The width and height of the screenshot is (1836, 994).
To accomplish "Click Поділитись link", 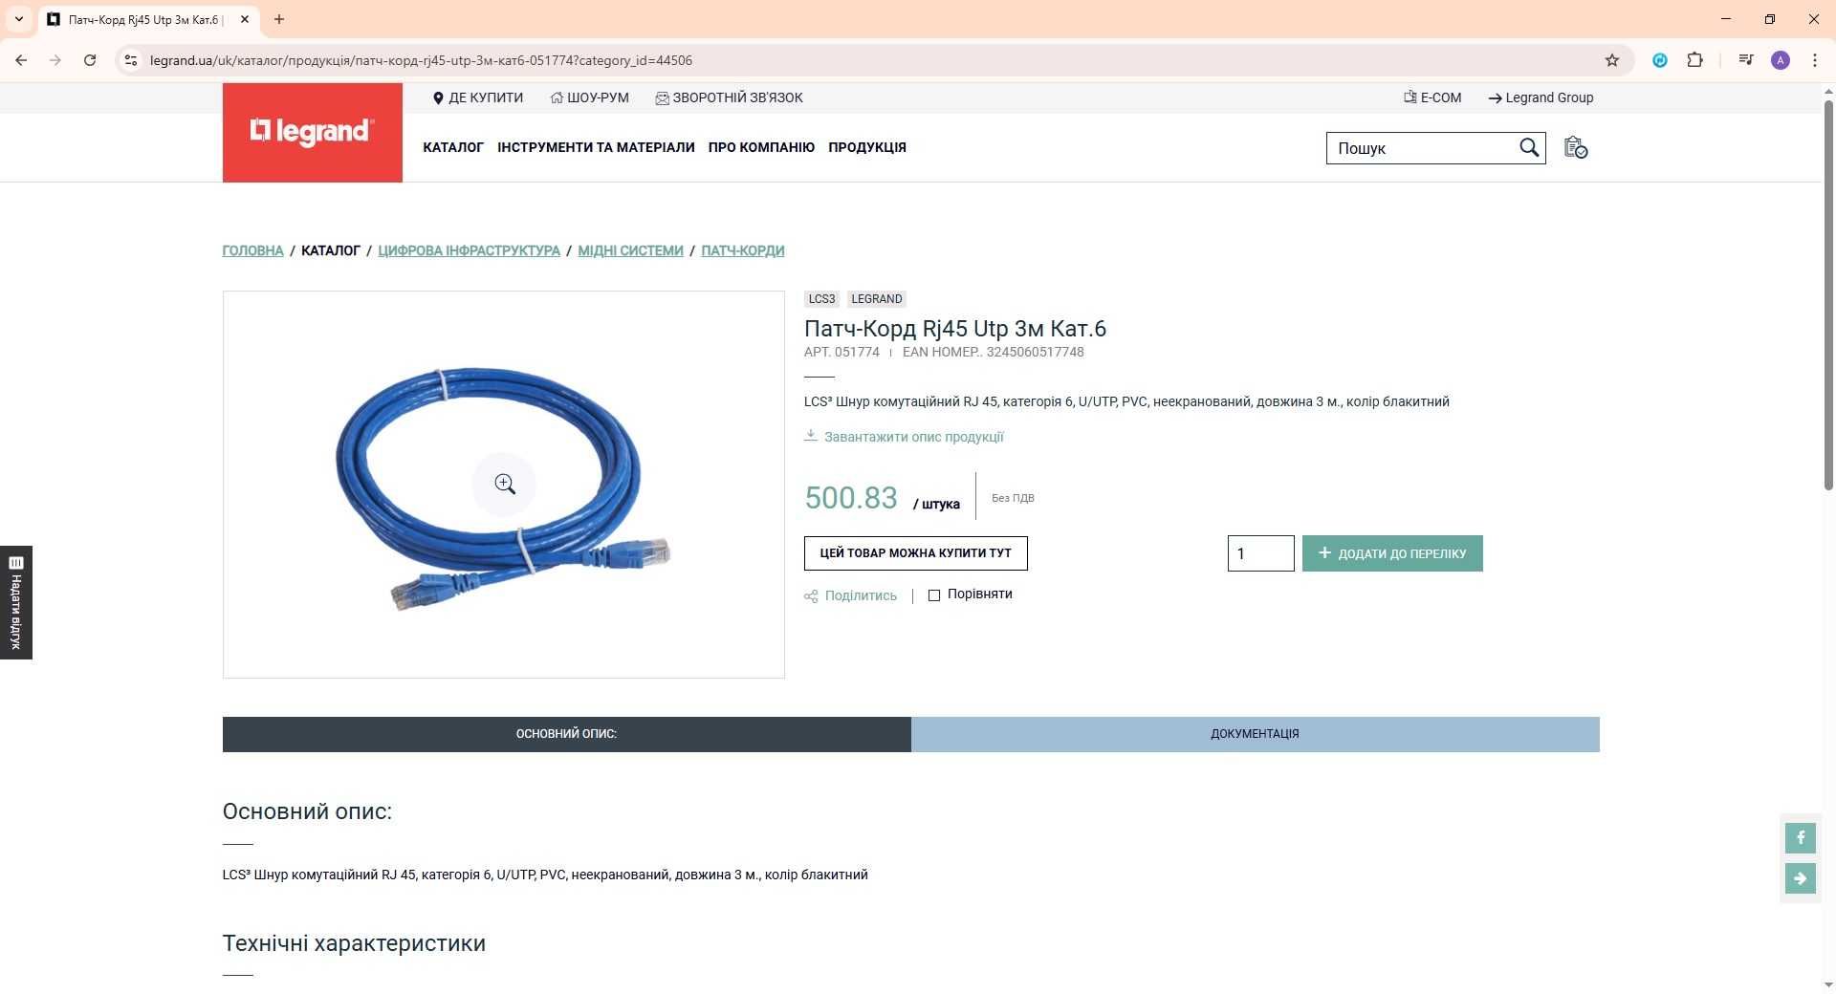I will pyautogui.click(x=861, y=595).
